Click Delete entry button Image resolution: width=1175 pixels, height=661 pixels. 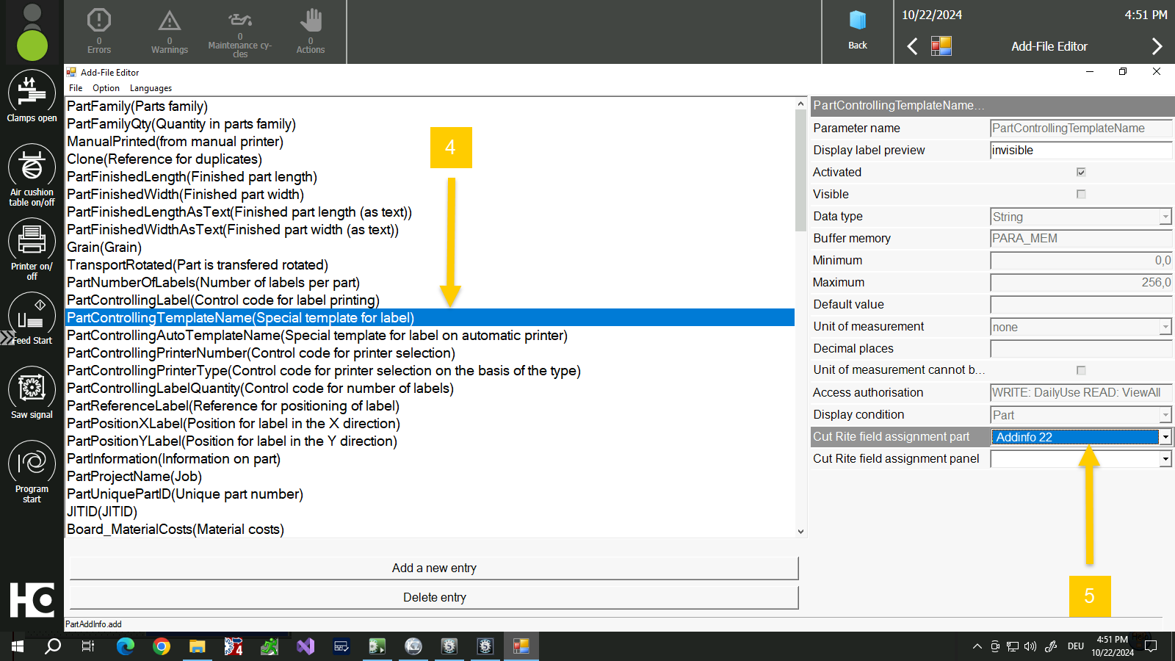(434, 597)
